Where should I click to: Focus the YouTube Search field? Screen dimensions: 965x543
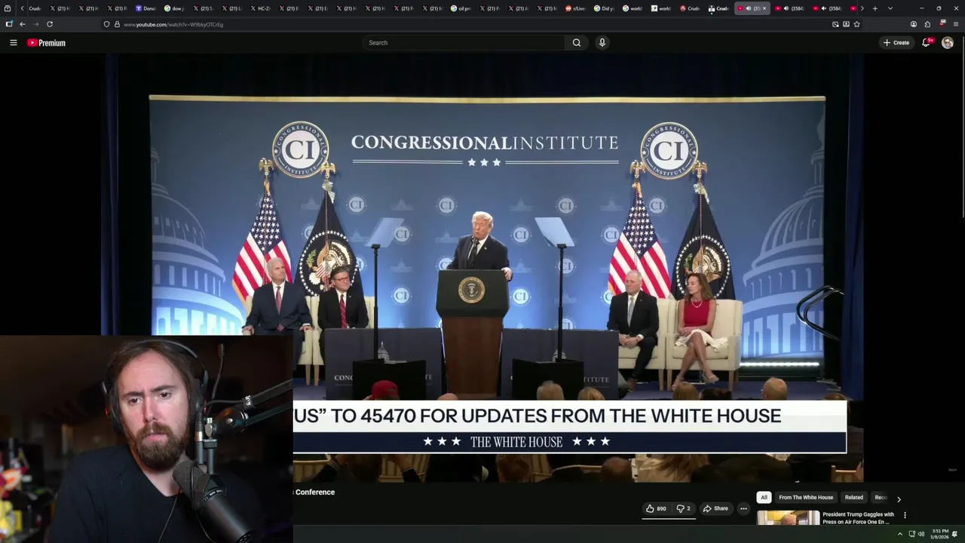pyautogui.click(x=463, y=43)
